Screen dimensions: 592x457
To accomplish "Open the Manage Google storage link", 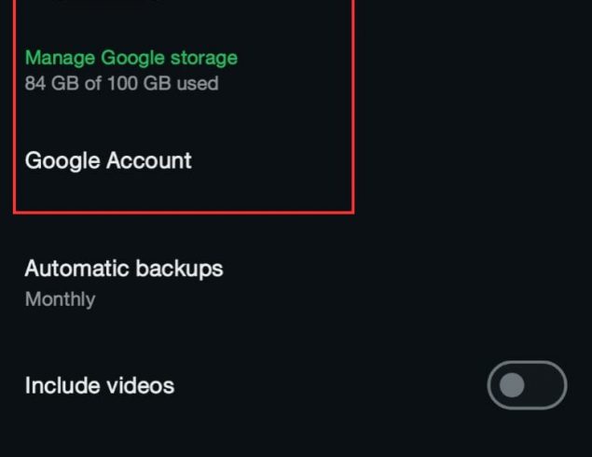I will click(x=131, y=59).
